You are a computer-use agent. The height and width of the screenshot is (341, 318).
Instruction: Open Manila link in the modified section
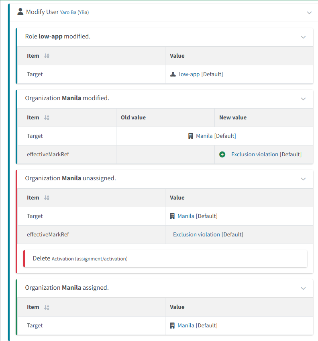[204, 136]
